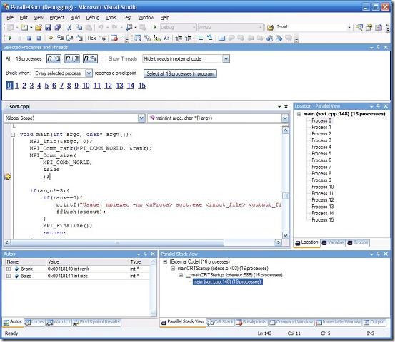Image resolution: width=395 pixels, height=342 pixels.
Task: Open Object Browser toolbar icon
Action: [379, 27]
